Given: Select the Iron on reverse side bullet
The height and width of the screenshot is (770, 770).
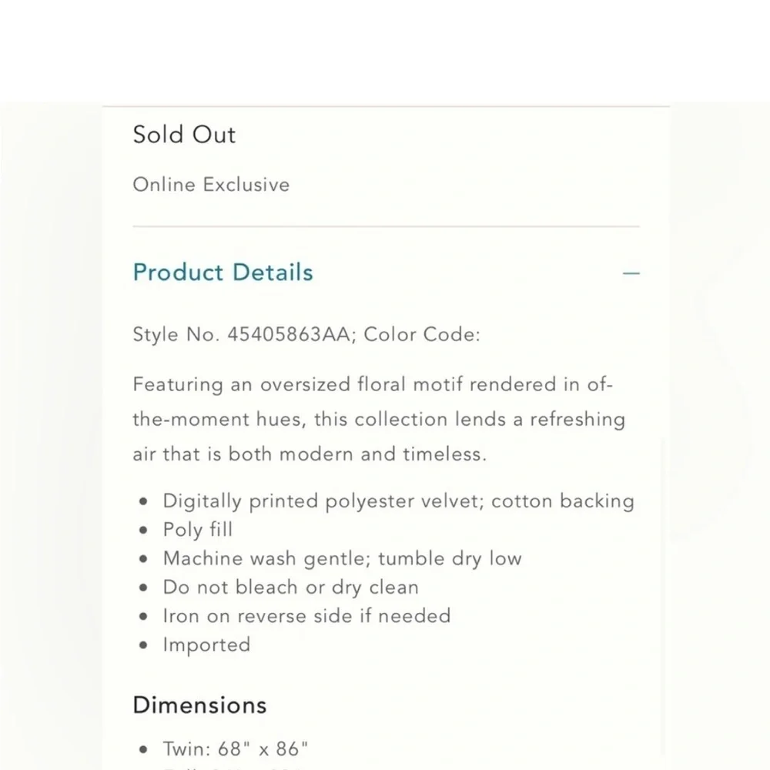Looking at the screenshot, I should 307,616.
